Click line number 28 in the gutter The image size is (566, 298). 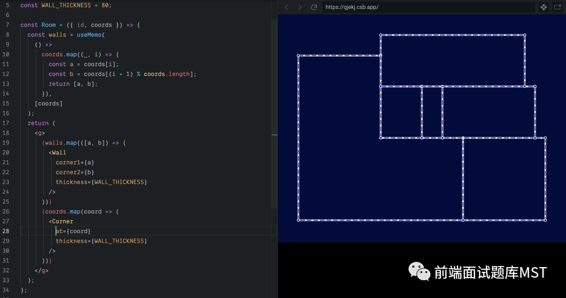click(x=6, y=231)
